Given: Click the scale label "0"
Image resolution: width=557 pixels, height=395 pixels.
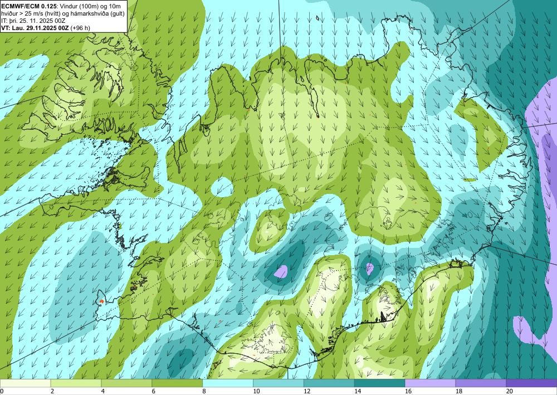Looking at the screenshot, I should [2, 391].
